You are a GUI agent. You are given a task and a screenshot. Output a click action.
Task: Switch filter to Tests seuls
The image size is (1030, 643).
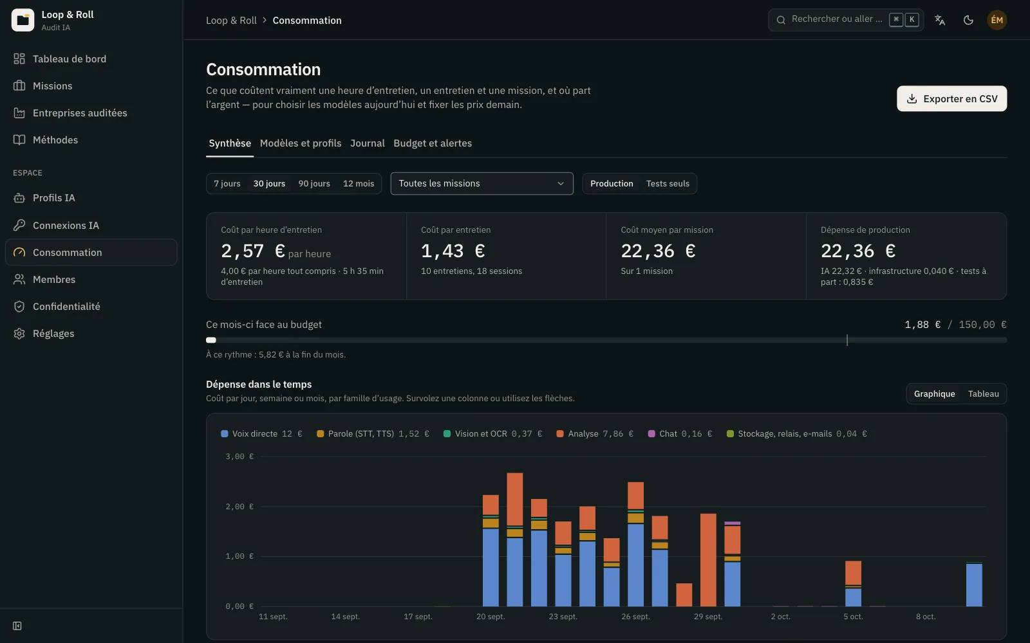tap(668, 183)
